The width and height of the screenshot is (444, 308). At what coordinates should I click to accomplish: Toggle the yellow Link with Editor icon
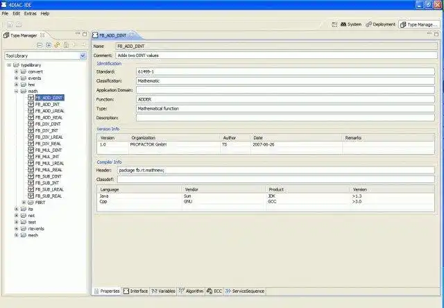[x=57, y=45]
